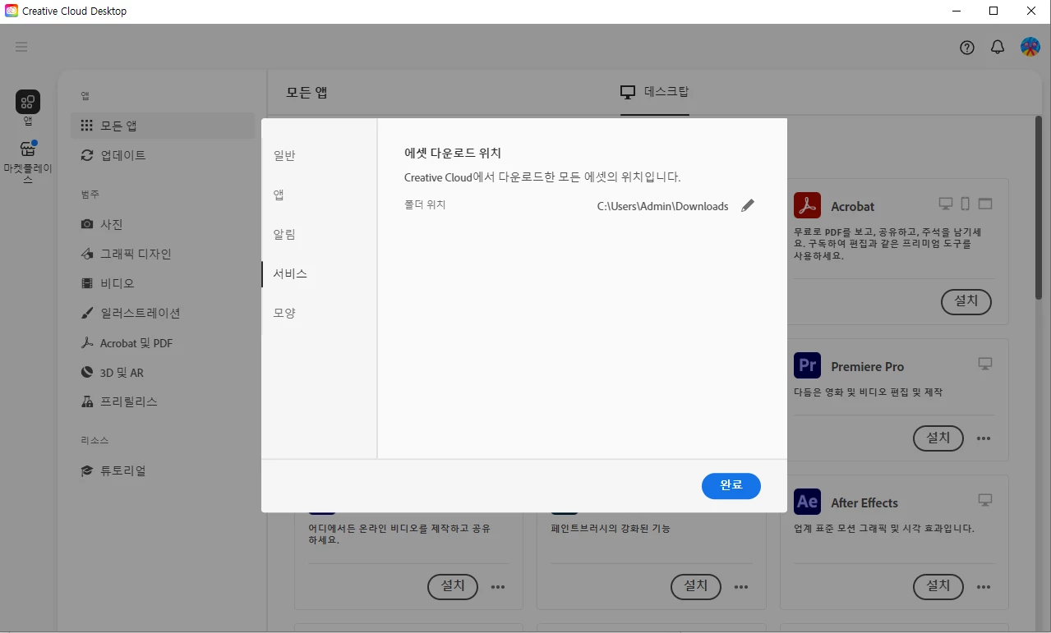
Task: Open Tutorials (튜토리얼) resource
Action: [x=163, y=470]
